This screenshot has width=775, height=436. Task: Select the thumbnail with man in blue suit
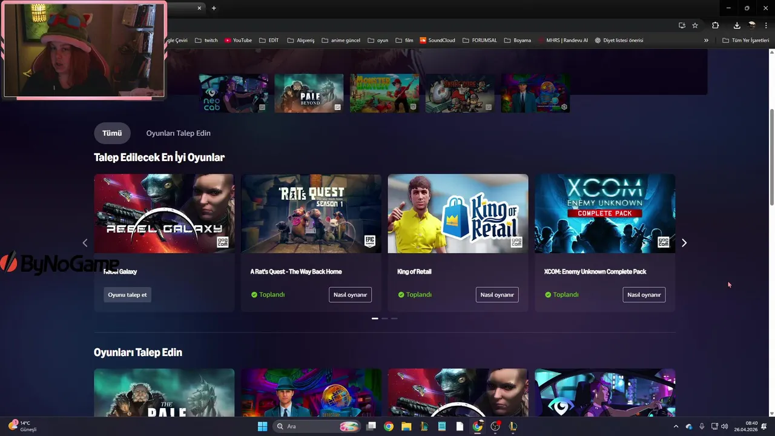pyautogui.click(x=535, y=93)
